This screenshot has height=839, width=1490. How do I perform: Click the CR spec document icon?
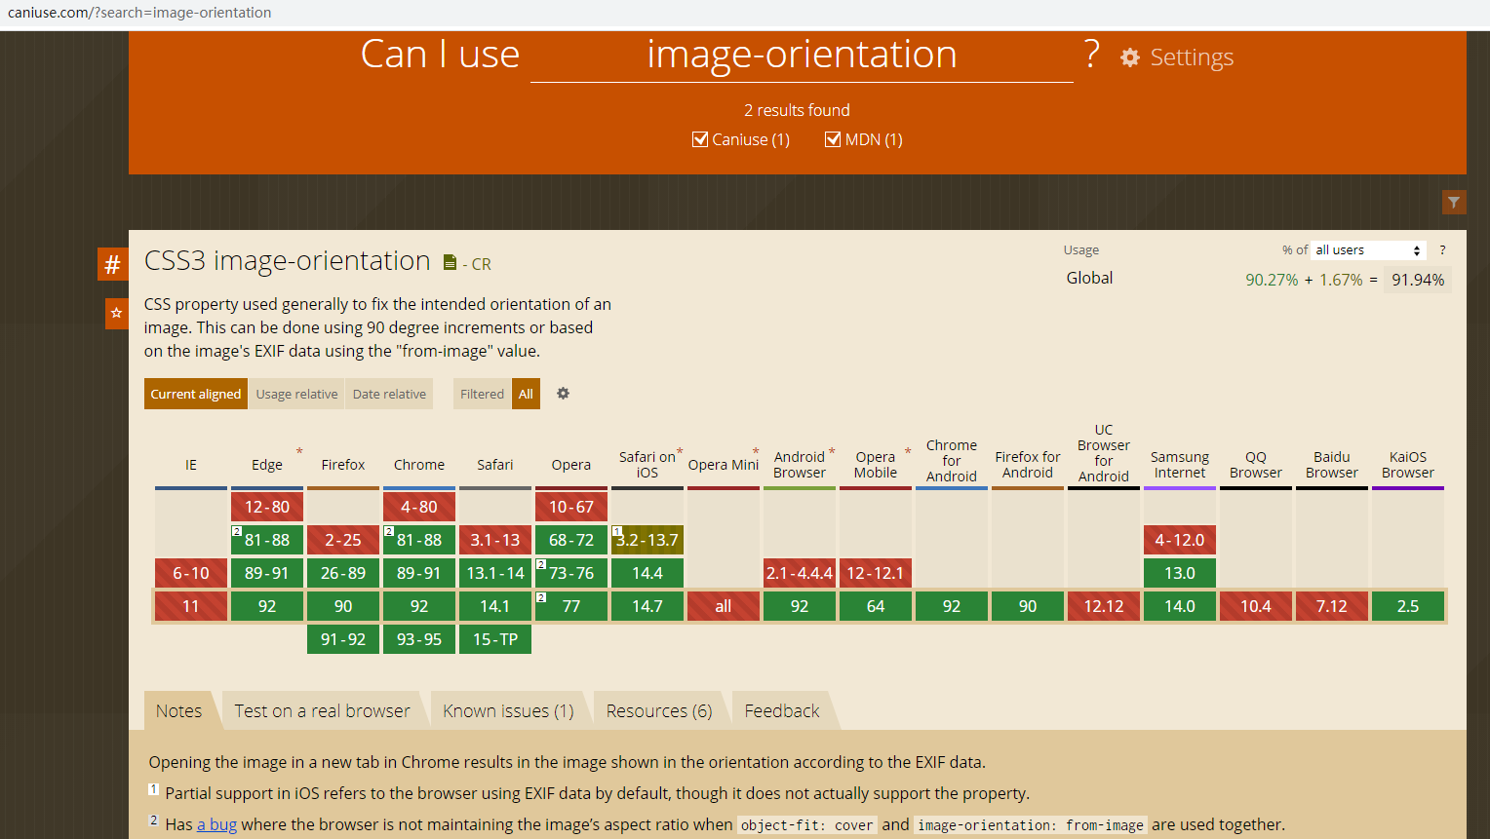pyautogui.click(x=450, y=263)
